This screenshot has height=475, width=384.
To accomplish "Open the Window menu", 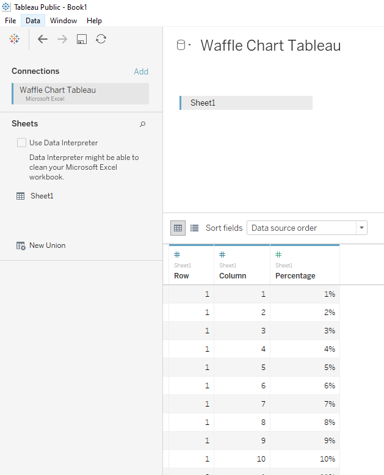I will pyautogui.click(x=63, y=21).
